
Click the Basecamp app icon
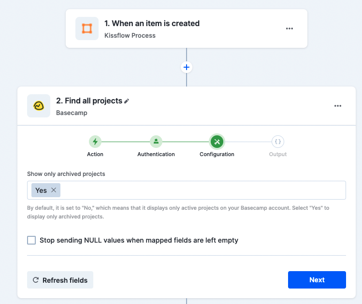coord(39,106)
